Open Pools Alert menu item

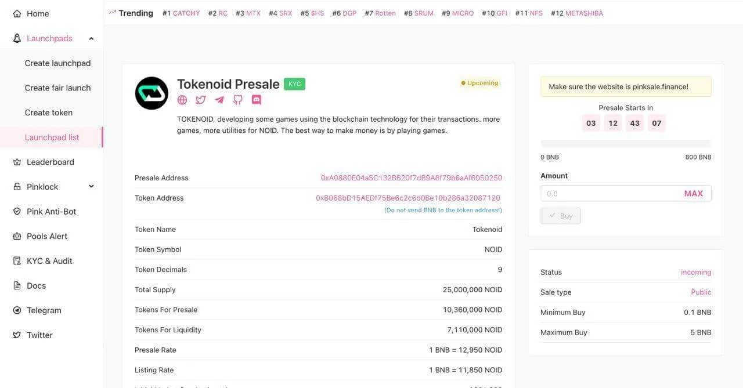click(47, 236)
